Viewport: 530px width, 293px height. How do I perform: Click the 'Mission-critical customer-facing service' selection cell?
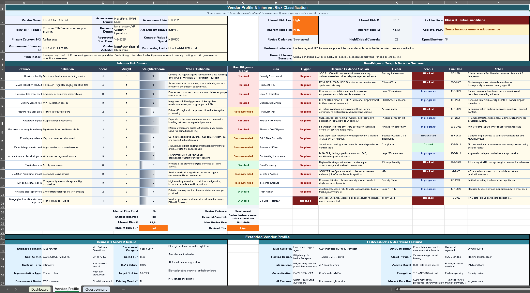pyautogui.click(x=67, y=76)
